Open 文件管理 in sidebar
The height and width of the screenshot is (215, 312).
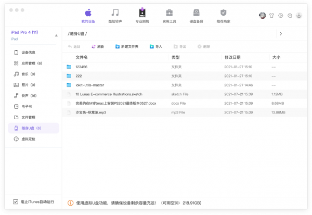click(33, 117)
